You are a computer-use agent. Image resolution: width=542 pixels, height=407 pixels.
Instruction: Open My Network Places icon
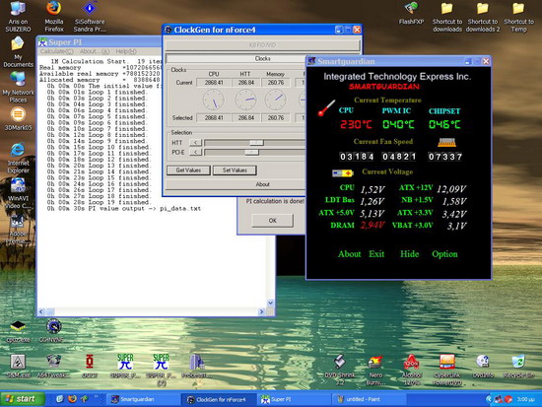click(x=18, y=87)
